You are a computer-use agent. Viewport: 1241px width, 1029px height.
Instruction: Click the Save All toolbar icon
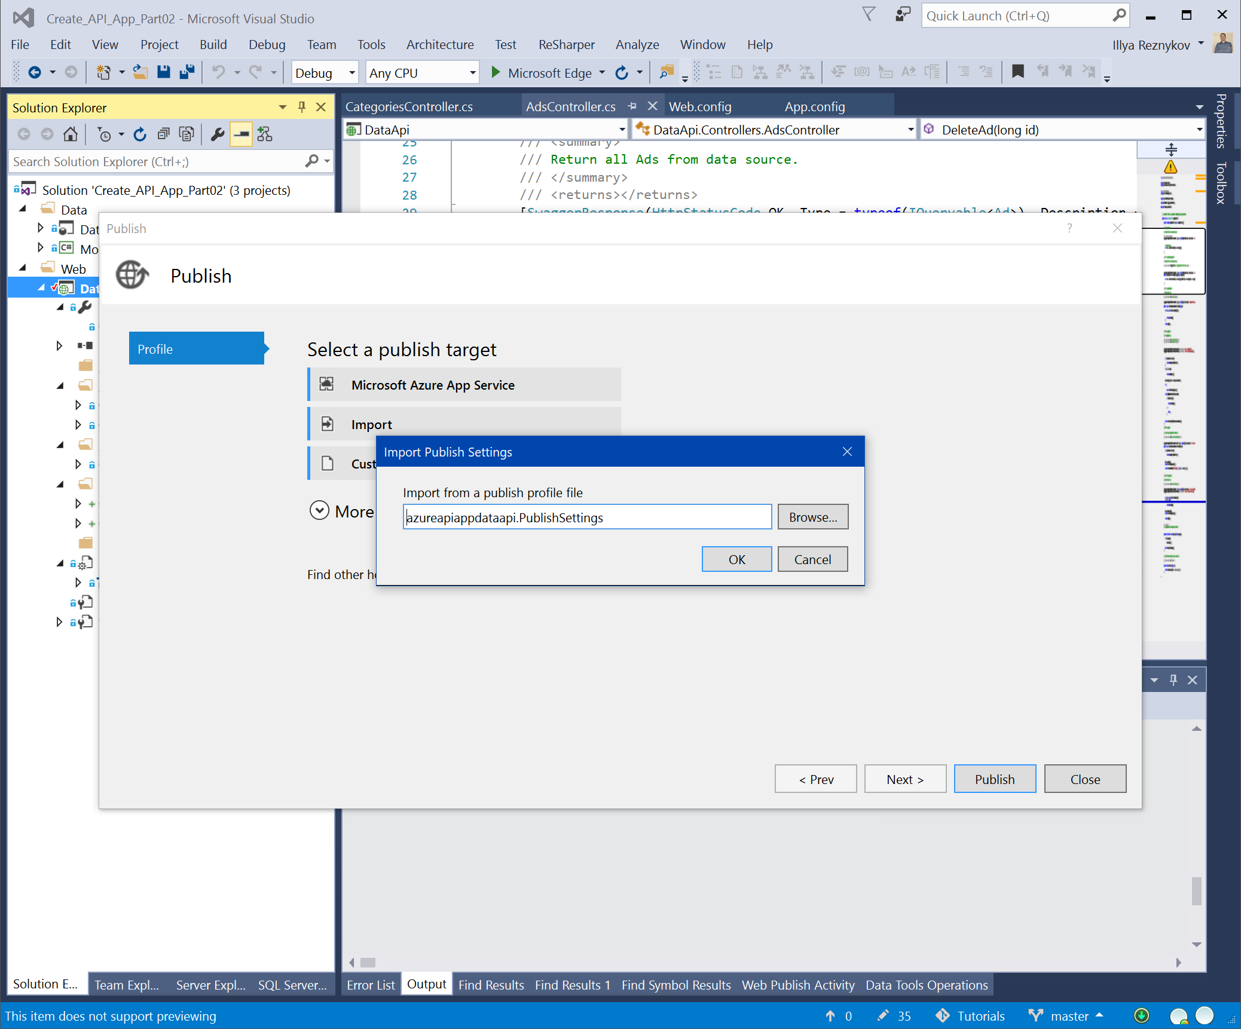(187, 72)
